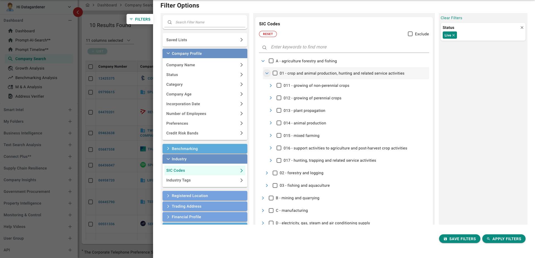The height and width of the screenshot is (258, 535).
Task: Remove the Live status filter chip
Action: click(454, 35)
